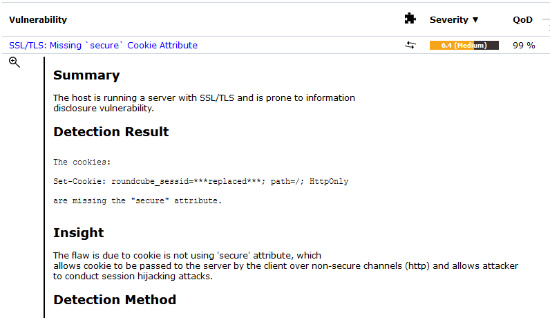Click the descending sort triangle next to Severity

coord(475,19)
